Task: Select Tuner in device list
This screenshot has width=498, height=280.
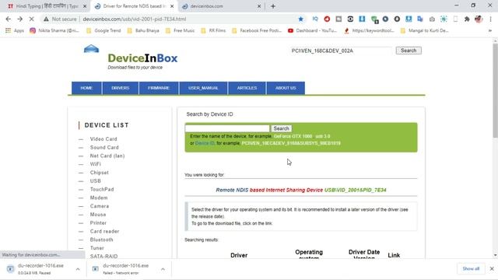Action: point(96,248)
